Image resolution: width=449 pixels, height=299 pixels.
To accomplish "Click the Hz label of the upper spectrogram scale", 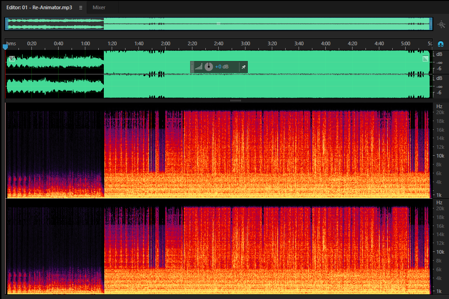I will pos(439,106).
